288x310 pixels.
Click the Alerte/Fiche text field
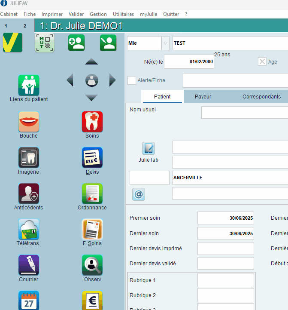pyautogui.click(x=236, y=80)
